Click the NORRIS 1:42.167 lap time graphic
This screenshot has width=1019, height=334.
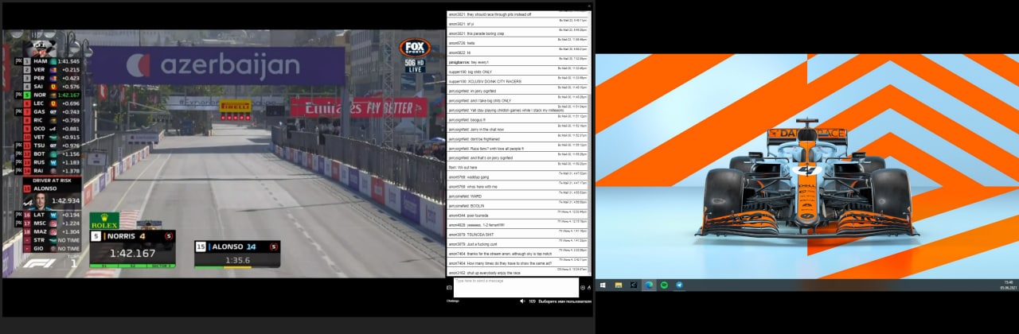coord(132,248)
